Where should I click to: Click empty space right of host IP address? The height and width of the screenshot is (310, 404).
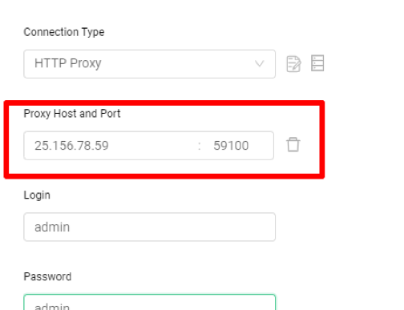152,146
